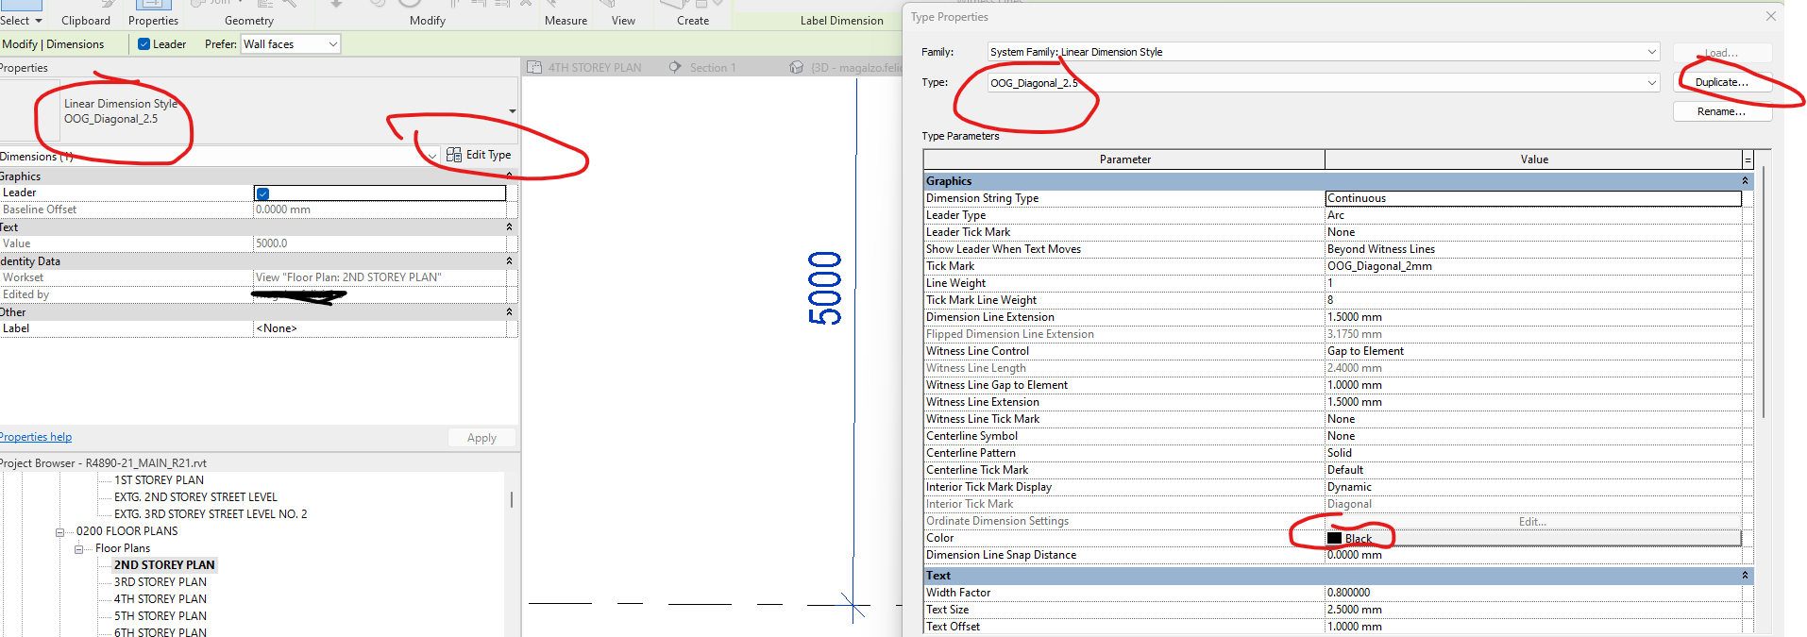Collapse the Other section in the Properties palette
Viewport: 1807px width, 637px height.
pos(509,312)
